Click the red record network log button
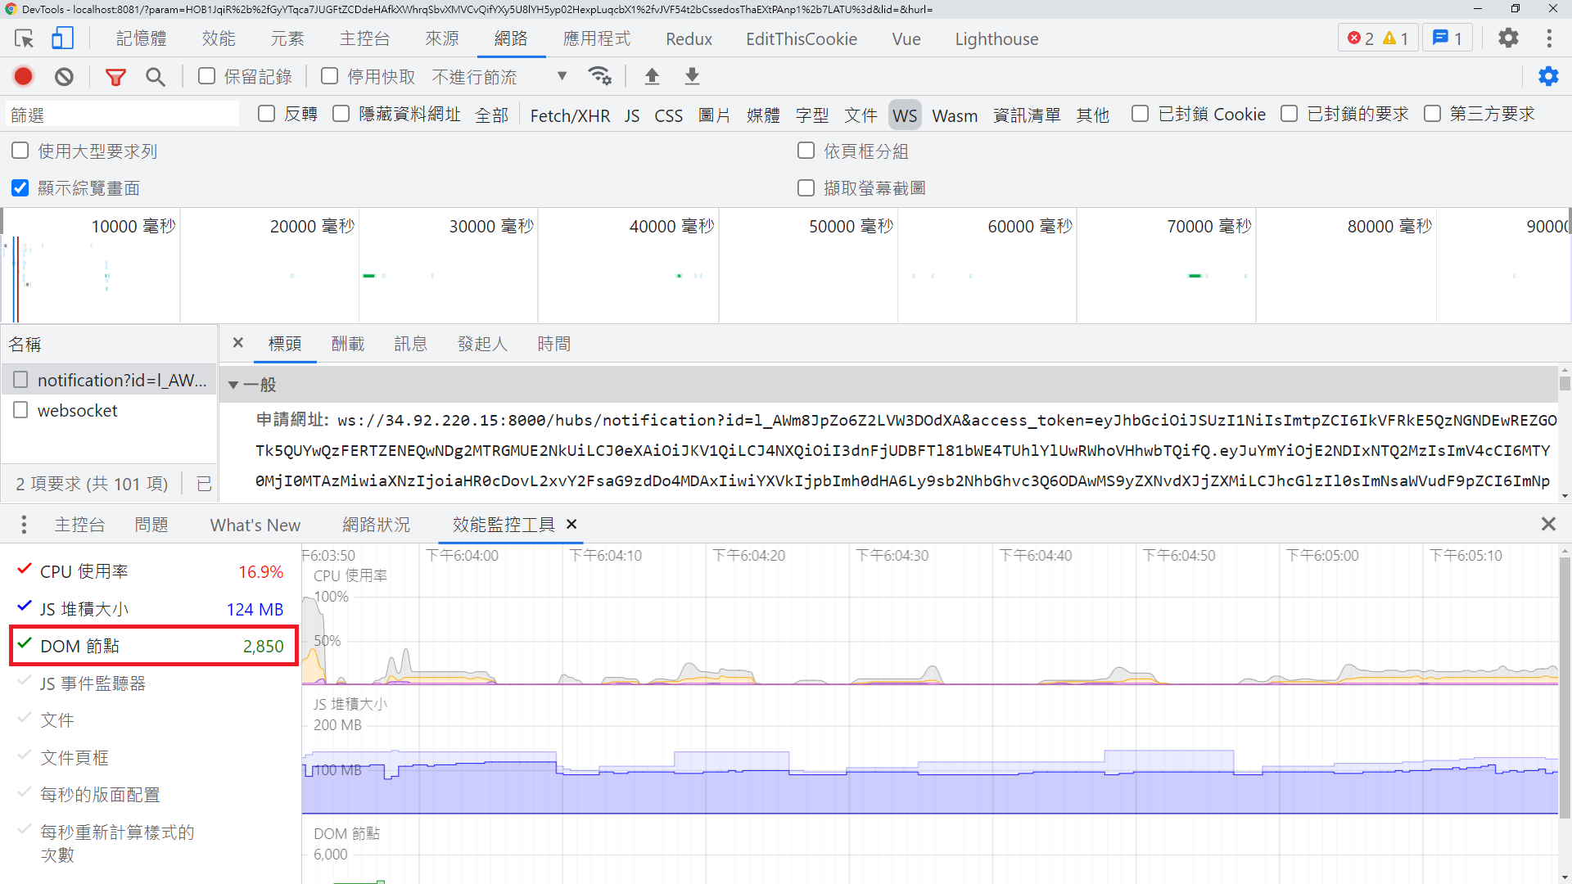This screenshot has width=1572, height=884. [23, 76]
